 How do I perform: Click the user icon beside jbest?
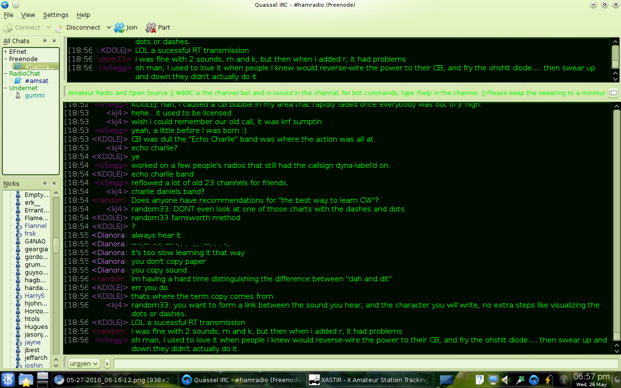coord(18,350)
